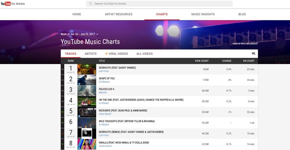The width and height of the screenshot is (290, 150).
Task: Open Music Insights
Action: click(x=203, y=14)
